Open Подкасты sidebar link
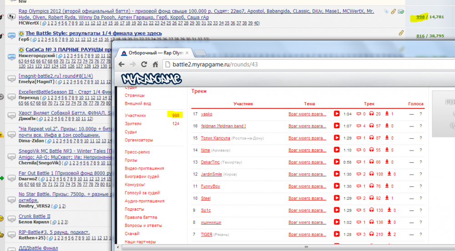This screenshot has width=455, height=251. tap(134, 209)
